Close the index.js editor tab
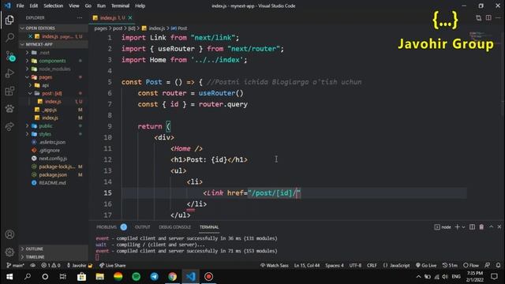 pos(130,17)
